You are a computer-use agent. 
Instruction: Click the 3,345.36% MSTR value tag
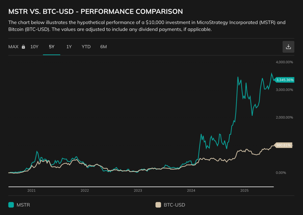[284, 80]
